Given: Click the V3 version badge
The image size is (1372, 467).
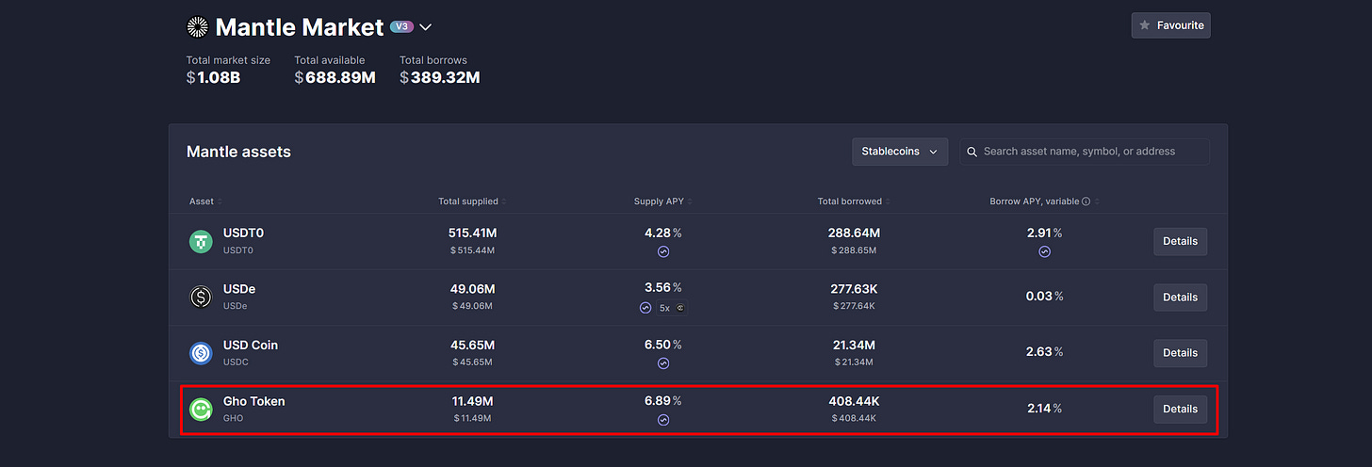Looking at the screenshot, I should (x=401, y=27).
